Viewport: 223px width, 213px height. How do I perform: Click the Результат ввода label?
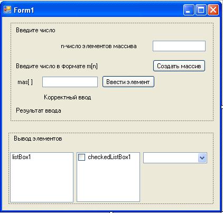[x=39, y=110]
